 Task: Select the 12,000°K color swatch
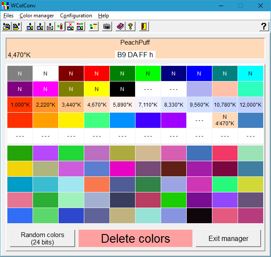(250, 104)
